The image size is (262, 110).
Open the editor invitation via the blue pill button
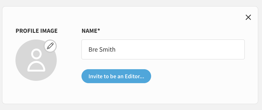116,76
